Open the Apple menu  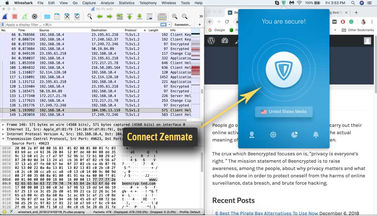[7, 3]
